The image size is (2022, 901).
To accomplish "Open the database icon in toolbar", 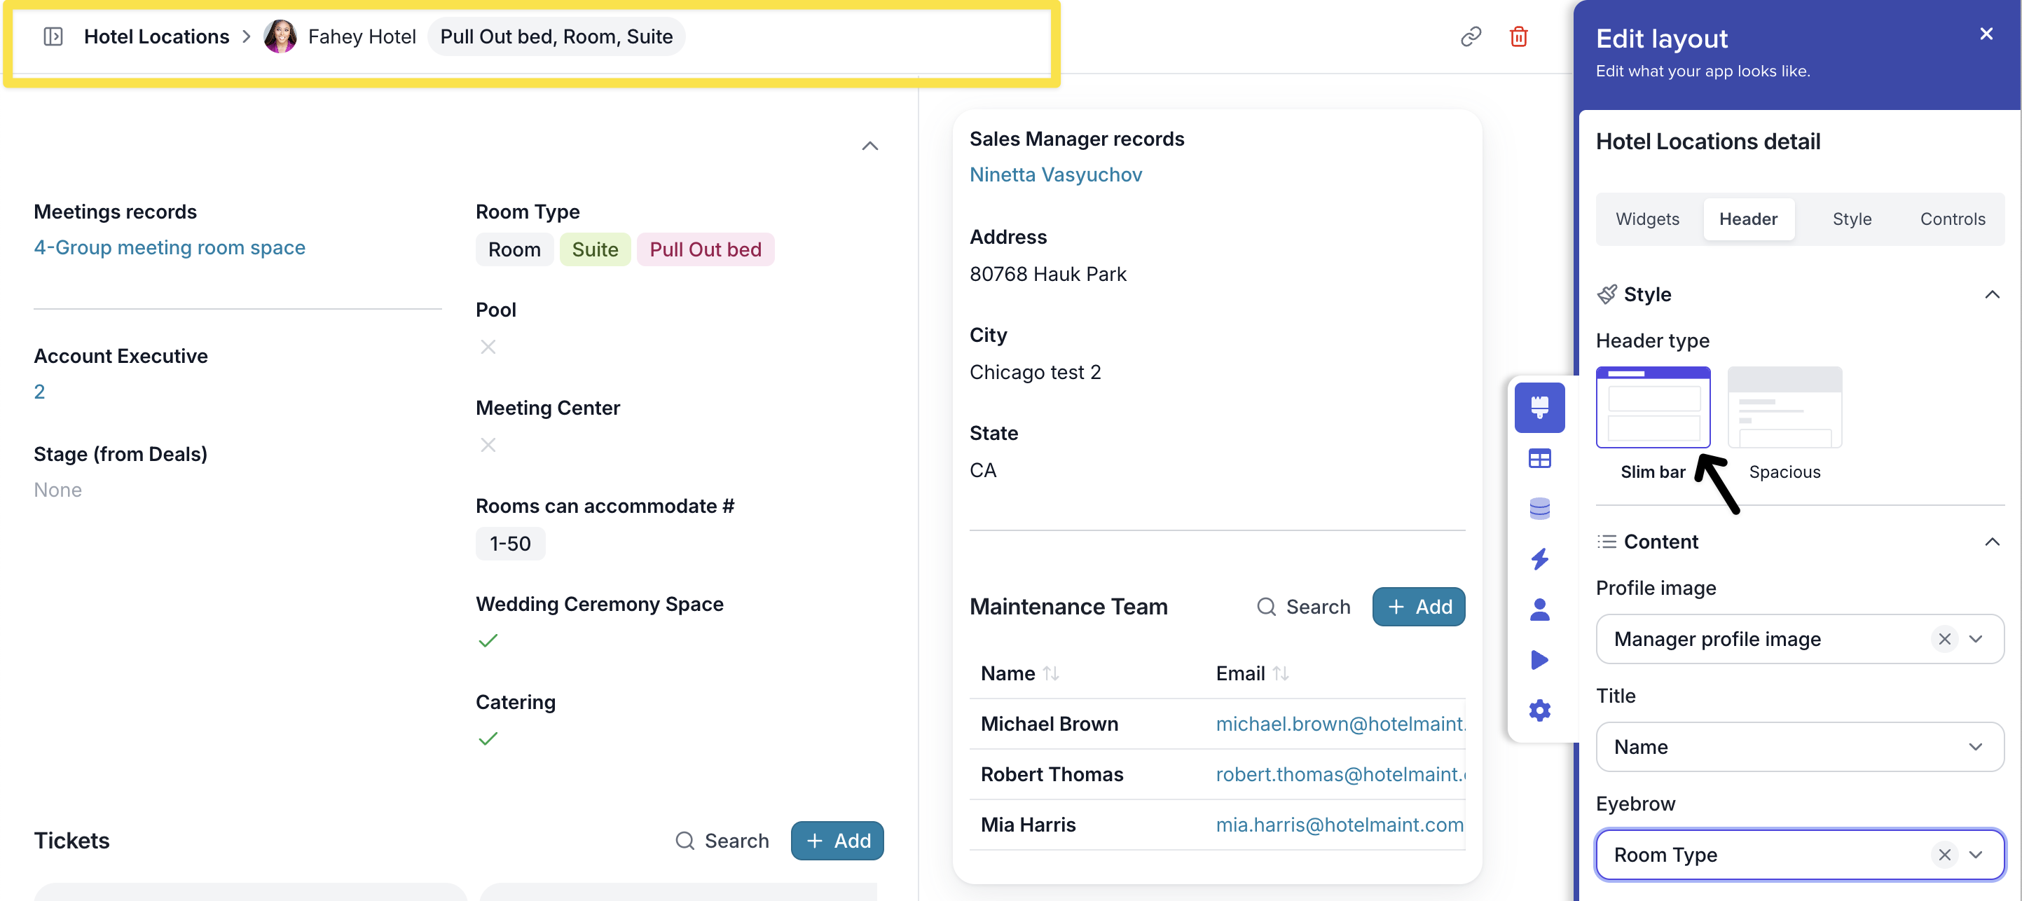I will point(1539,509).
